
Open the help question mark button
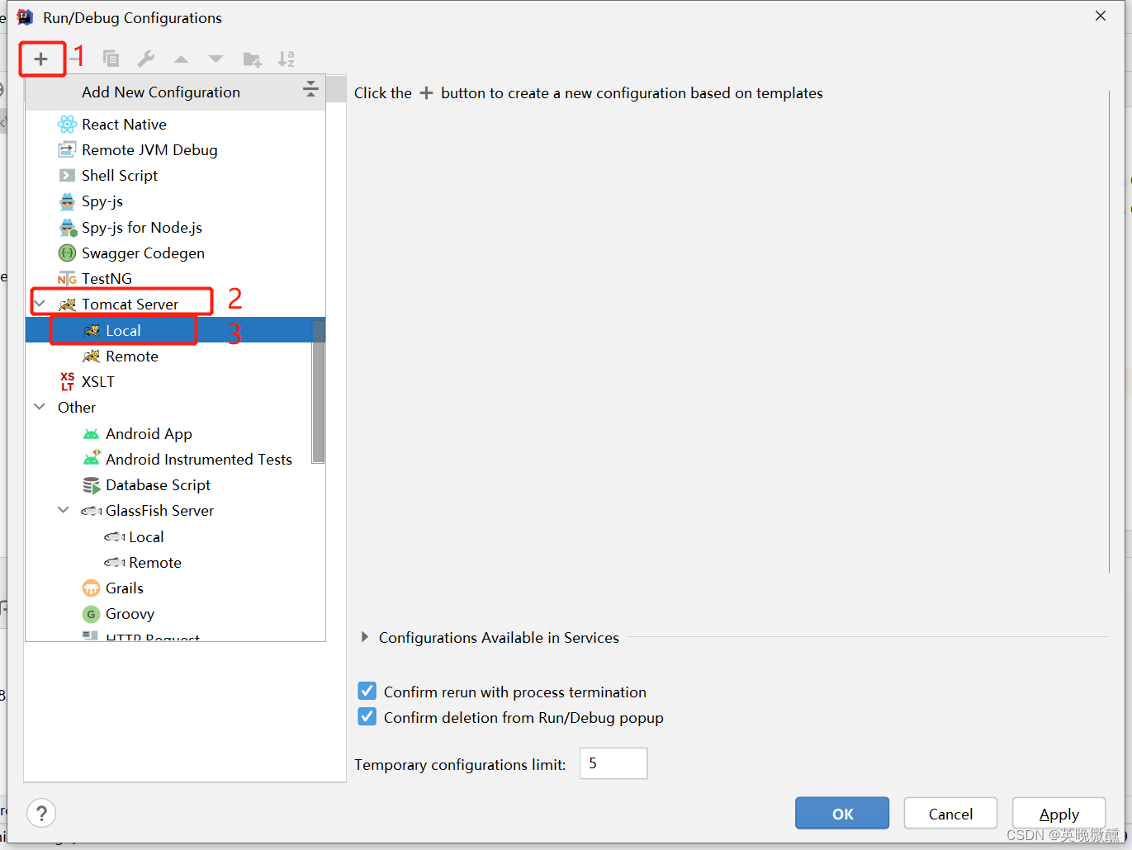pyautogui.click(x=41, y=813)
